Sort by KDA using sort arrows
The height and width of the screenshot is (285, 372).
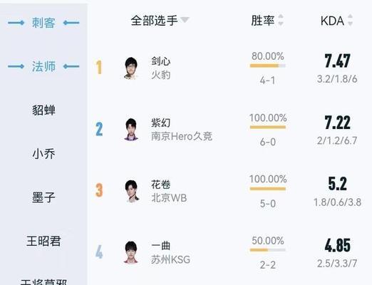(x=350, y=20)
